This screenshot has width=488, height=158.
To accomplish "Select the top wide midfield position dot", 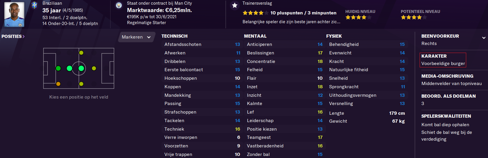I will pyautogui.click(x=81, y=53).
